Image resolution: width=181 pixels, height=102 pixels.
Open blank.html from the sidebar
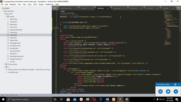pos(14,19)
